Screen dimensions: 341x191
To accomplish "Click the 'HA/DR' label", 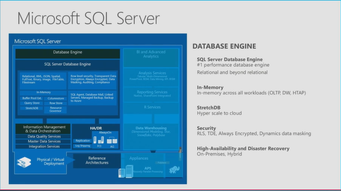I will (96, 128).
